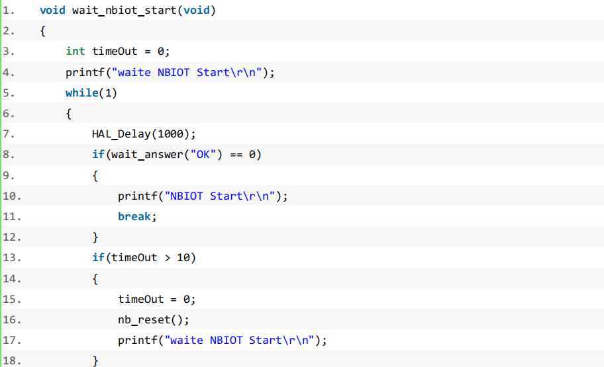Click the if(timeOut > 10) condition
604x367 pixels.
144,258
